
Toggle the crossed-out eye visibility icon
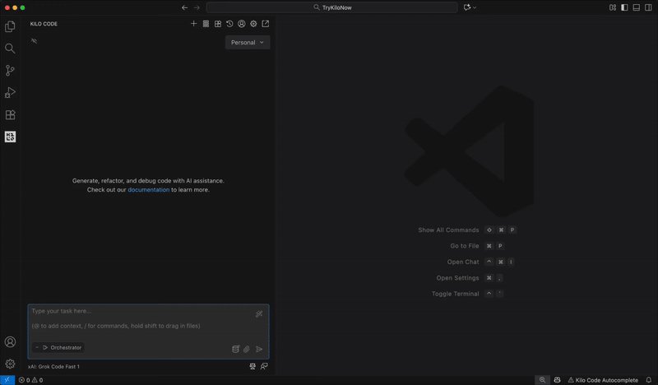tap(34, 41)
